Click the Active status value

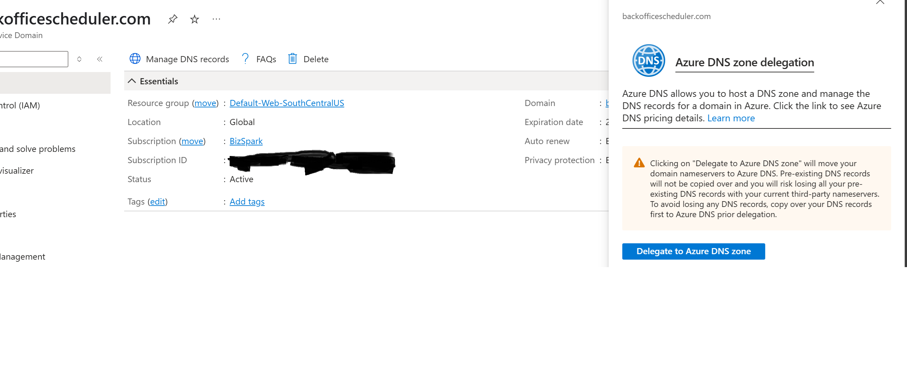point(241,179)
